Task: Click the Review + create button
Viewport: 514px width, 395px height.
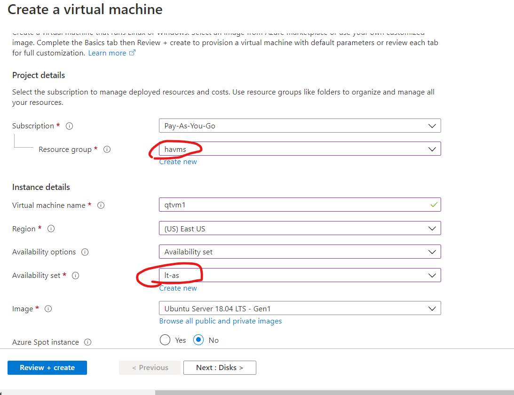Action: coord(47,368)
